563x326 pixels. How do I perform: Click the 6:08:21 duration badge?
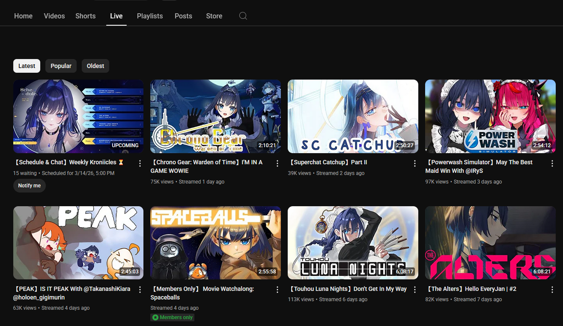click(x=542, y=272)
